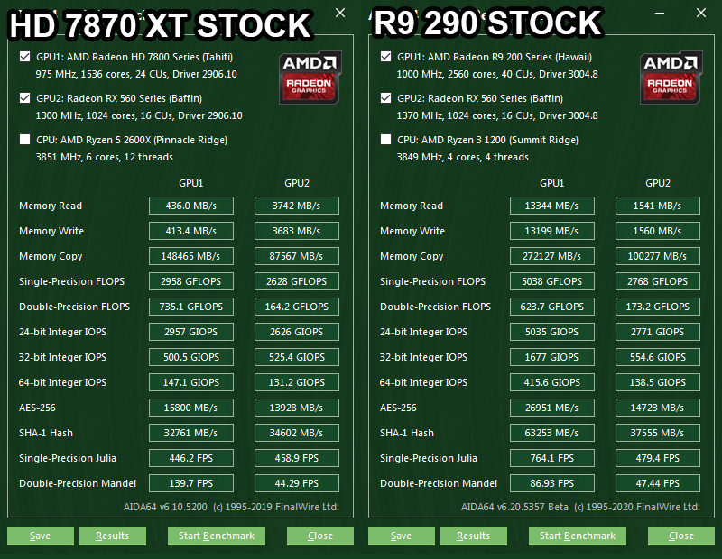Select the 5035 GIOPS 24-bit integer result
722x559 pixels.
point(552,332)
